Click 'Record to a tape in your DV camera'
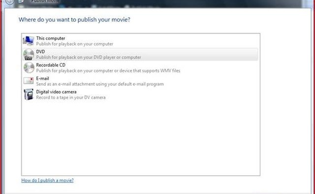Image resolution: width=315 pixels, height=194 pixels. tap(71, 97)
